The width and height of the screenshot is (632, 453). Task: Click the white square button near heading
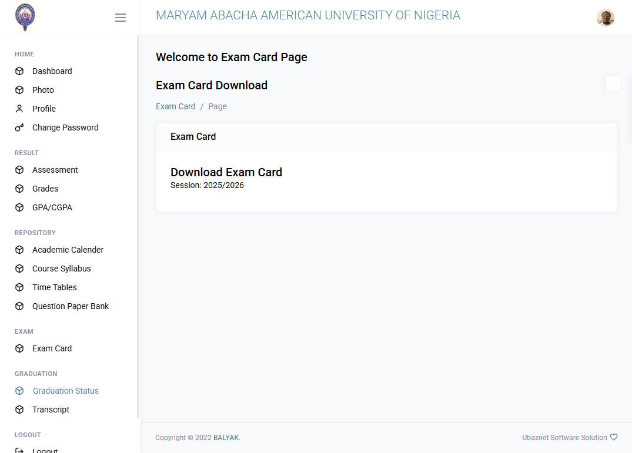click(613, 83)
